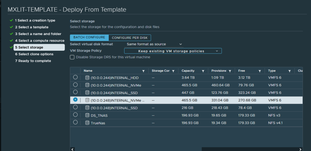The height and width of the screenshot is (151, 311).
Task: Switch to the Configure Per Disk tab
Action: pyautogui.click(x=130, y=38)
